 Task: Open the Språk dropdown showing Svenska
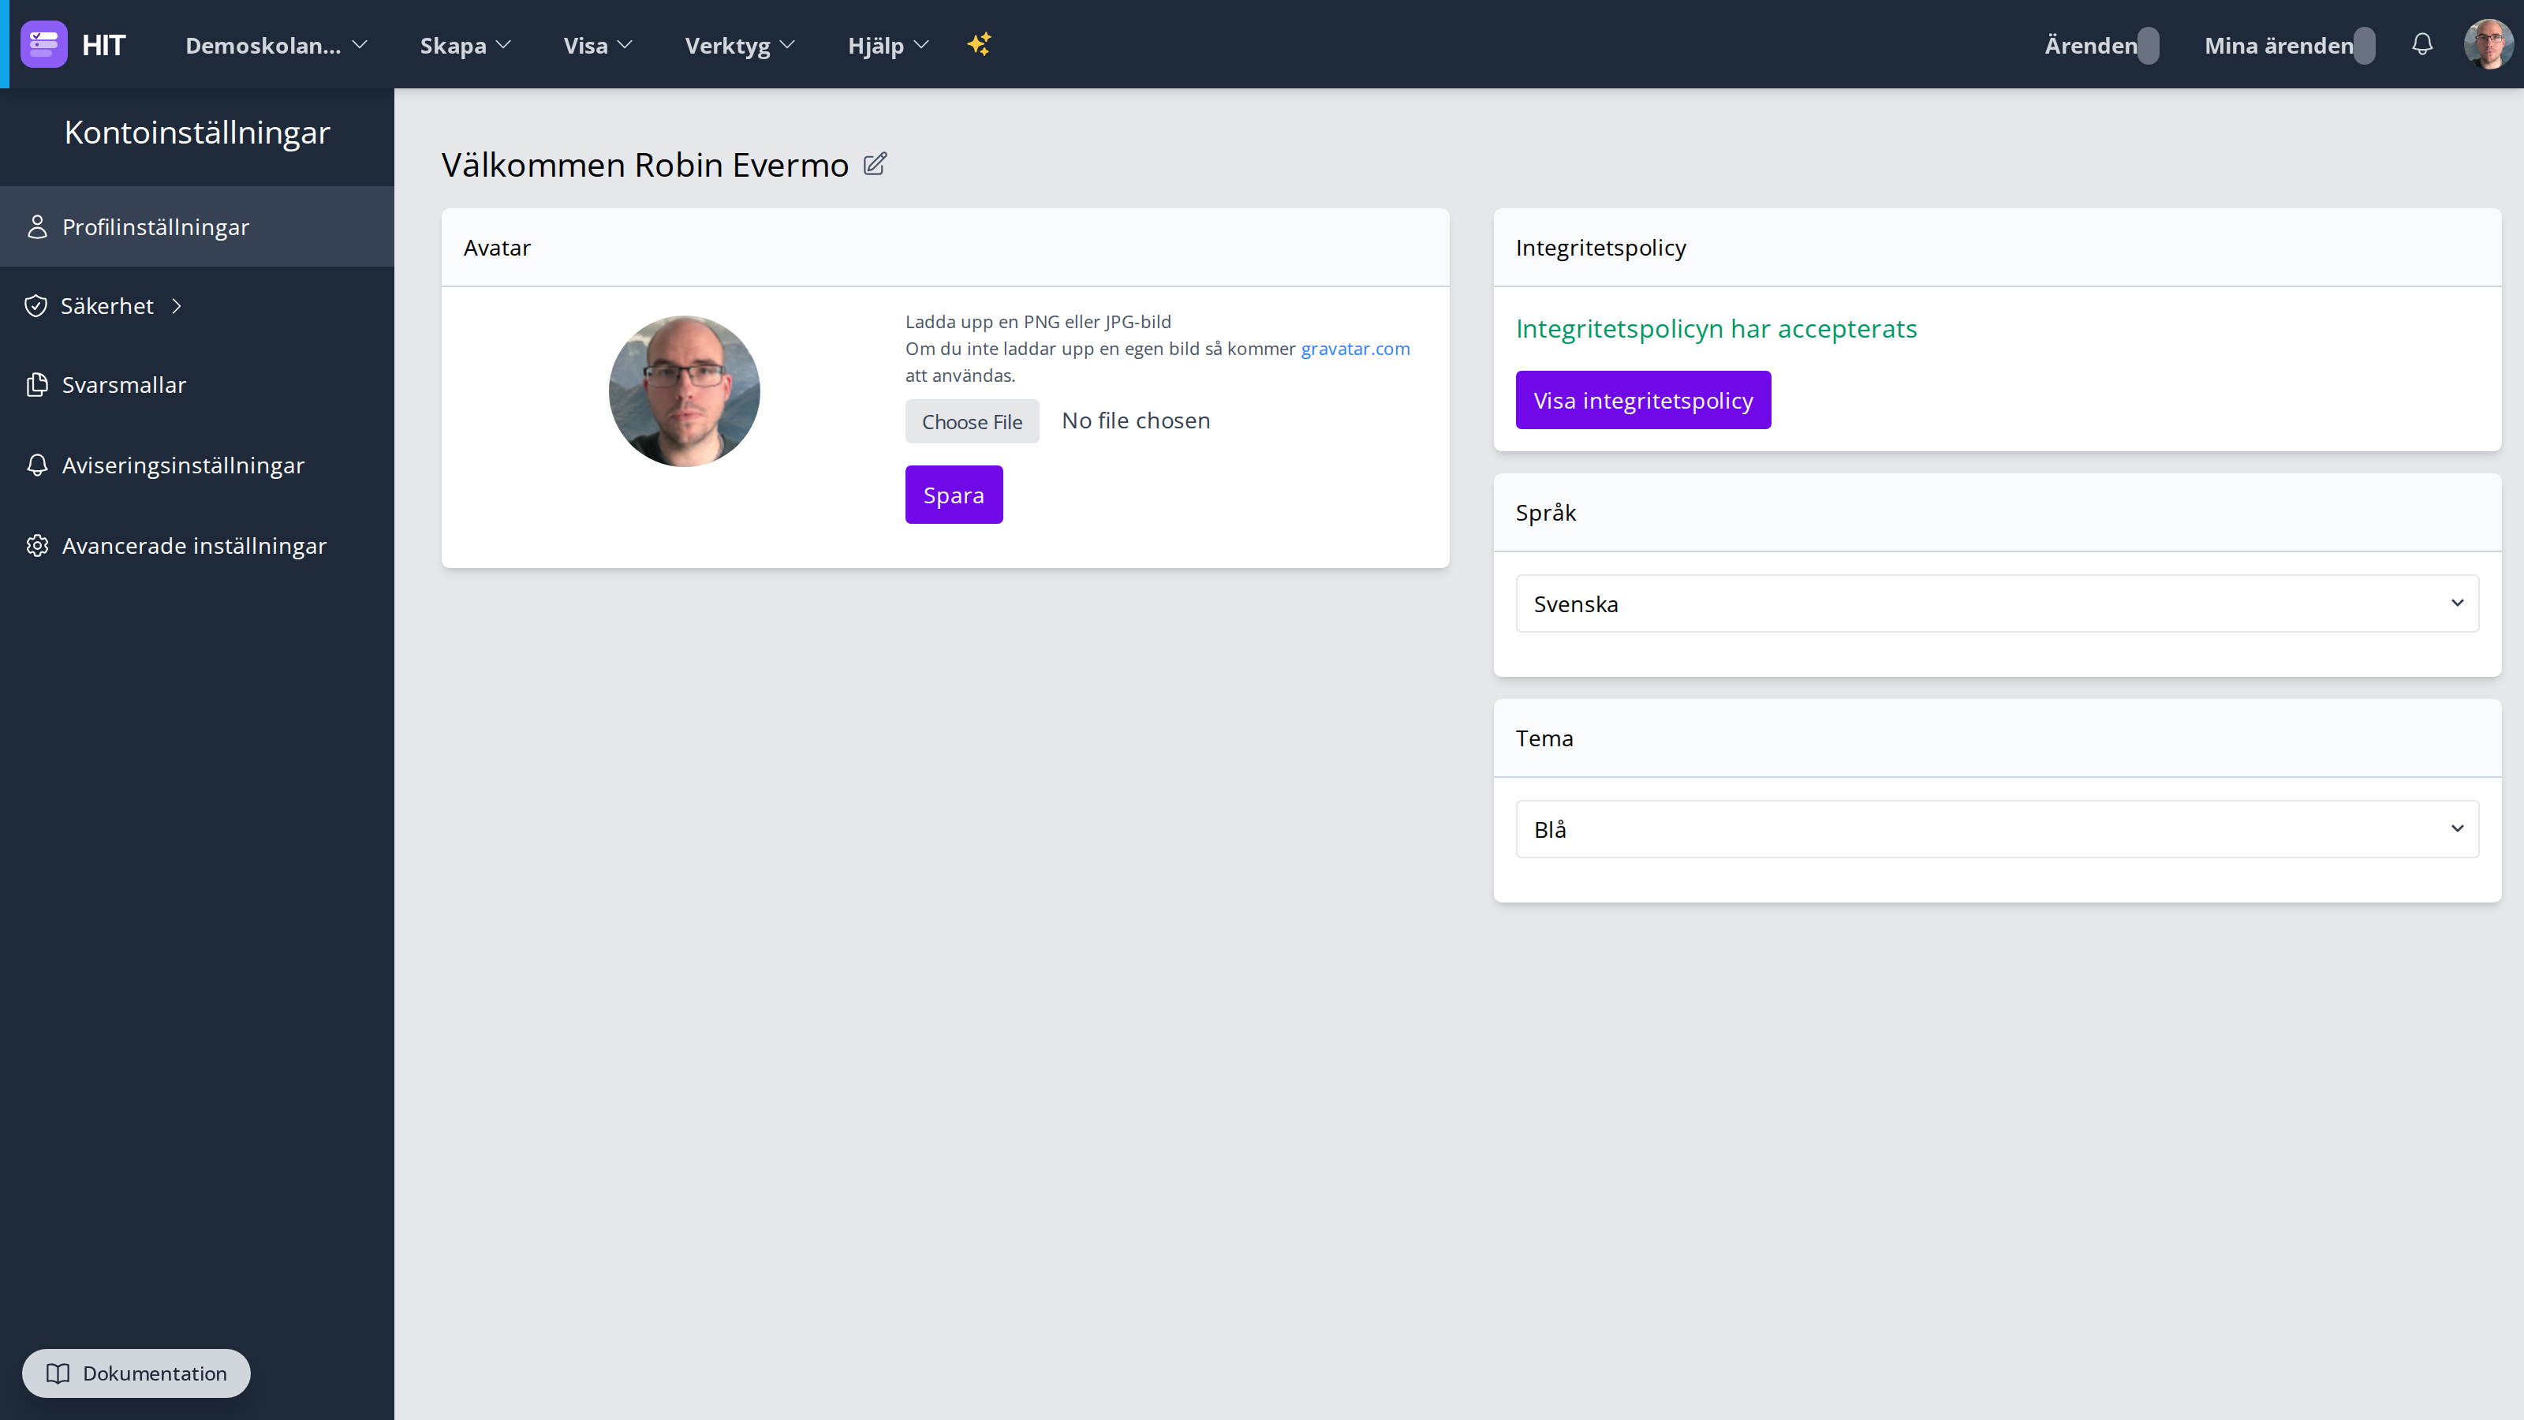point(1997,603)
